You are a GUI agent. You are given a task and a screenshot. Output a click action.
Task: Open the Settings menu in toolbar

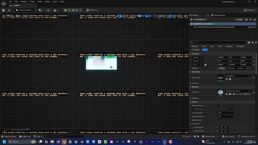tap(250, 10)
